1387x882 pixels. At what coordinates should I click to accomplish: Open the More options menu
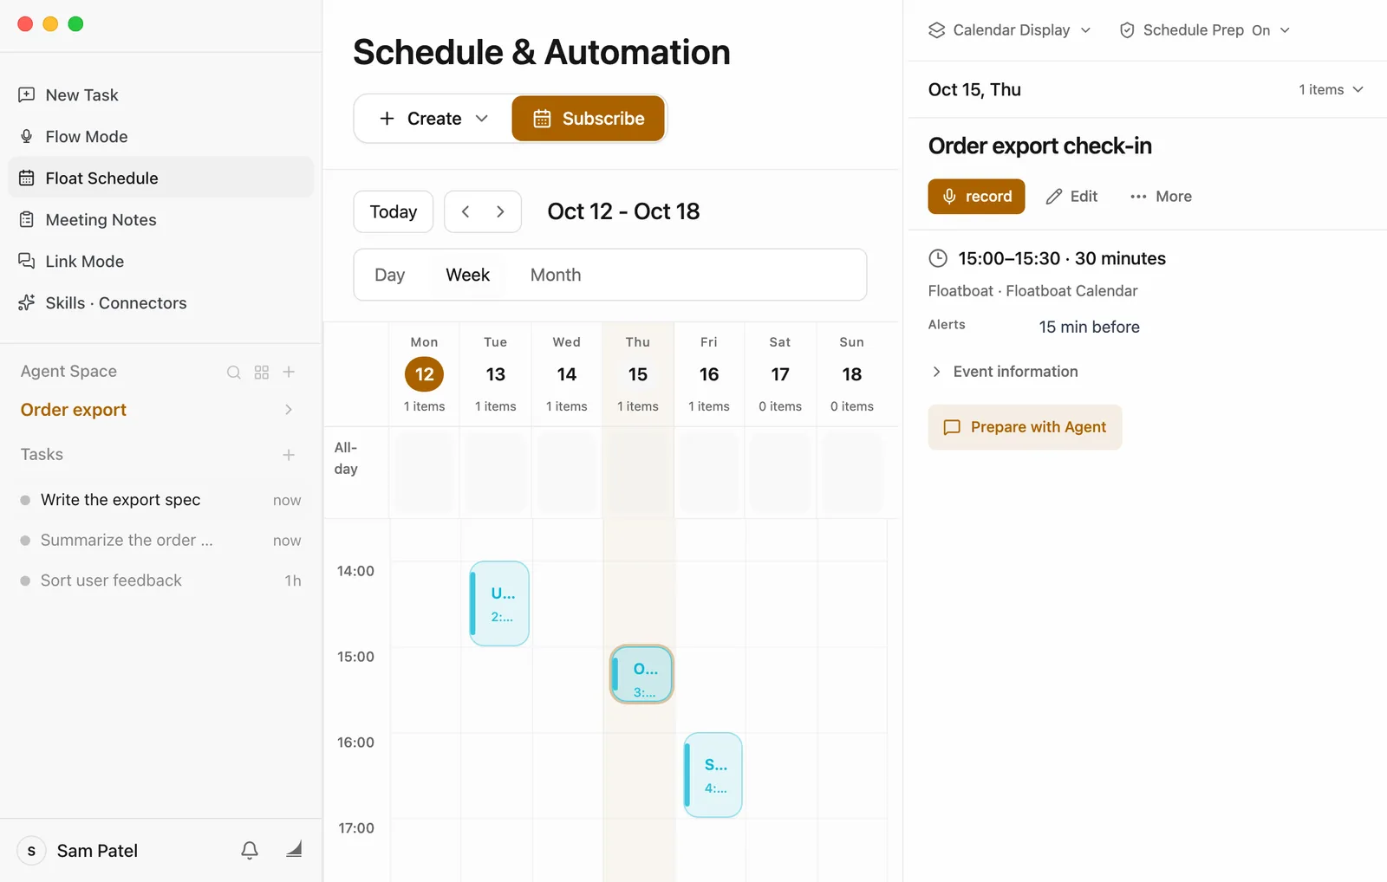pyautogui.click(x=1161, y=197)
